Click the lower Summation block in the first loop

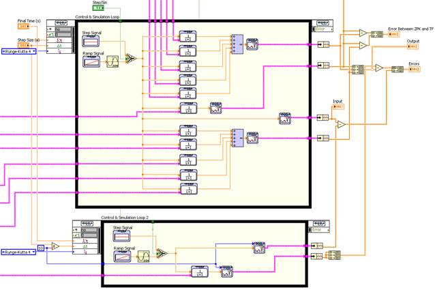pyautogui.click(x=237, y=139)
